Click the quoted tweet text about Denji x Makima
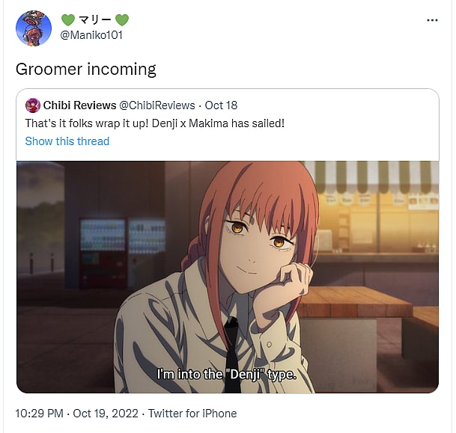 point(155,123)
